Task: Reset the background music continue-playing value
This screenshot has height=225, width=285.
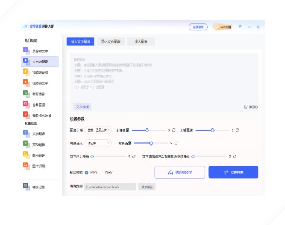Action: (235, 156)
